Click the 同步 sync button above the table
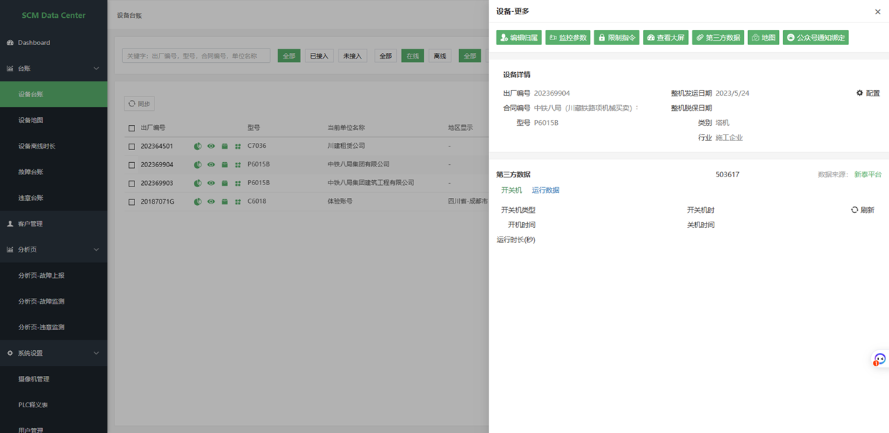This screenshot has width=889, height=433. click(138, 103)
